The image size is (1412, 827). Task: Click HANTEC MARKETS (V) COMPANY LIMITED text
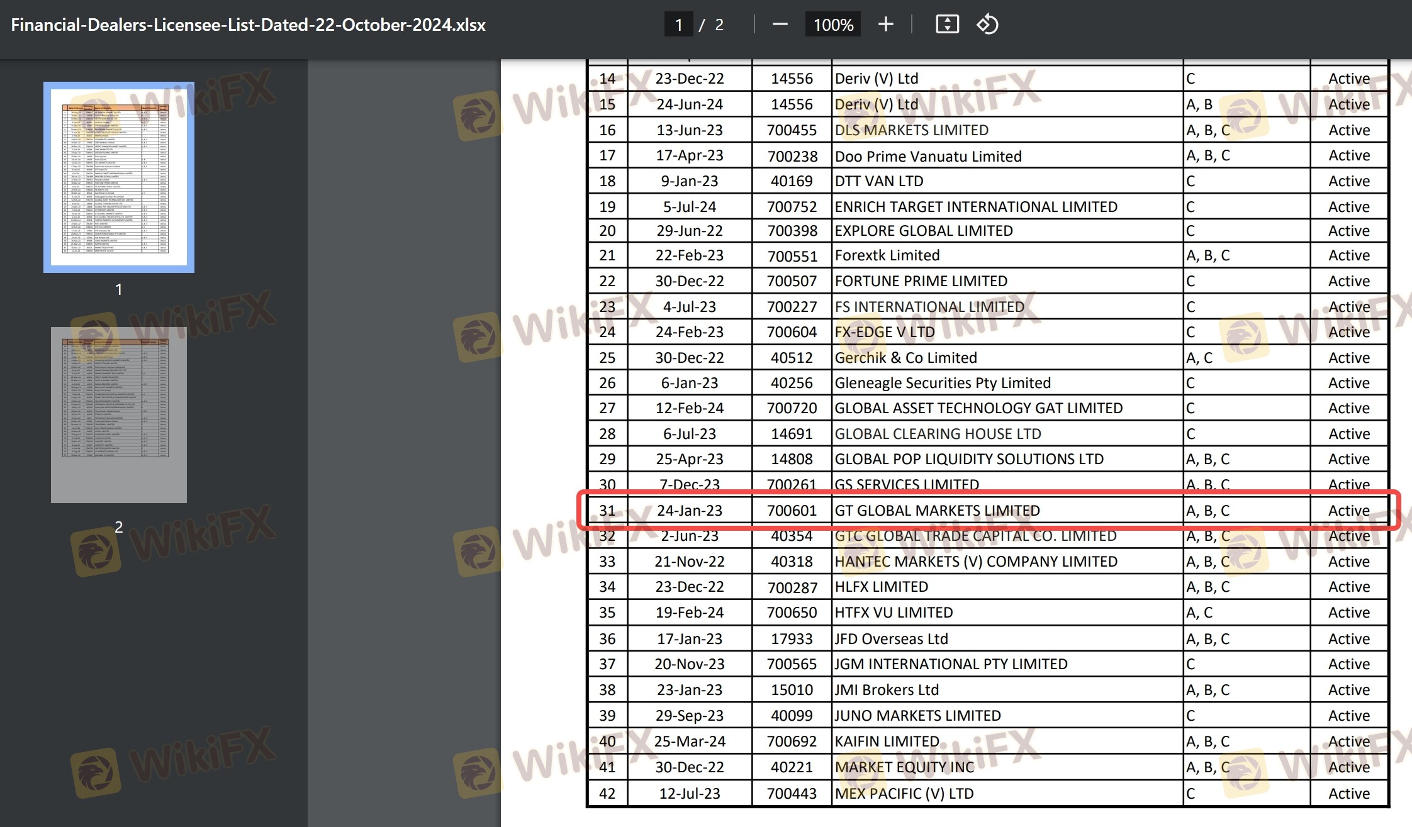click(x=975, y=562)
